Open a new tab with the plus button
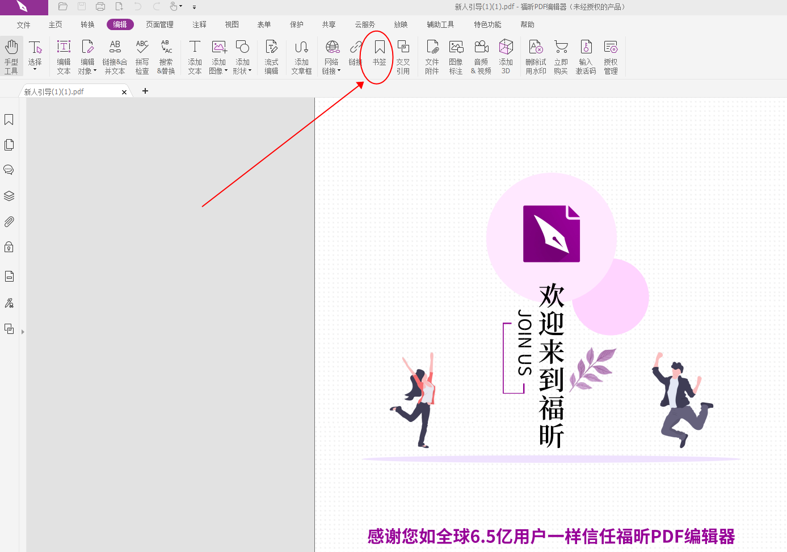 [145, 91]
